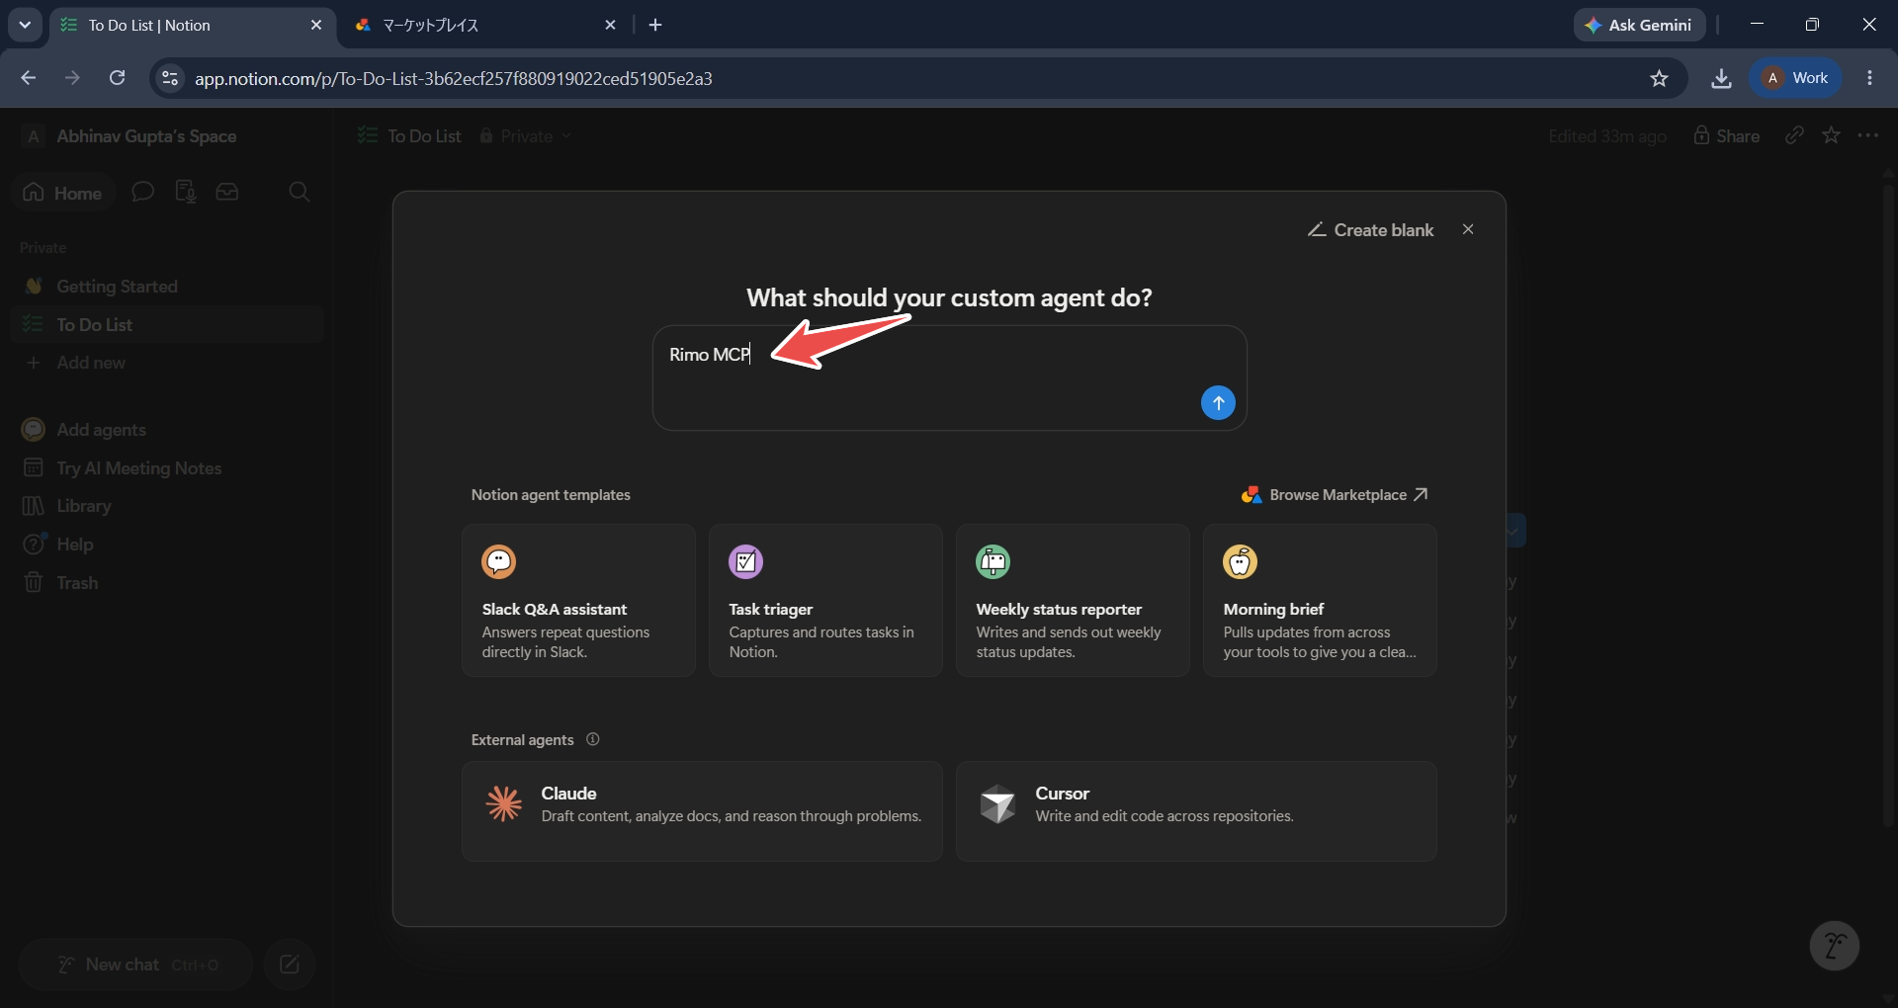Choose the Weekly status reporter template

(x=1073, y=600)
